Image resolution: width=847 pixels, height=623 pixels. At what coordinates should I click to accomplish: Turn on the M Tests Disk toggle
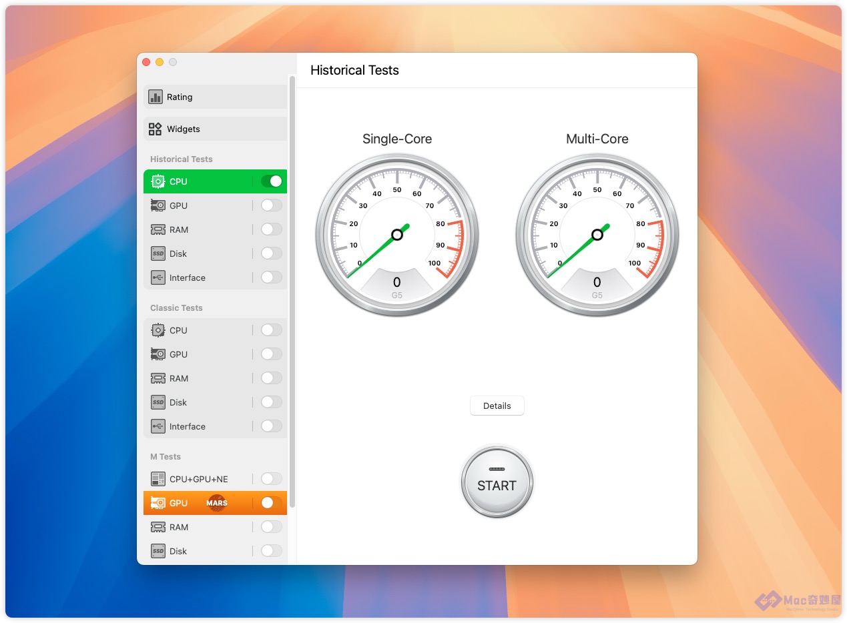click(x=272, y=551)
